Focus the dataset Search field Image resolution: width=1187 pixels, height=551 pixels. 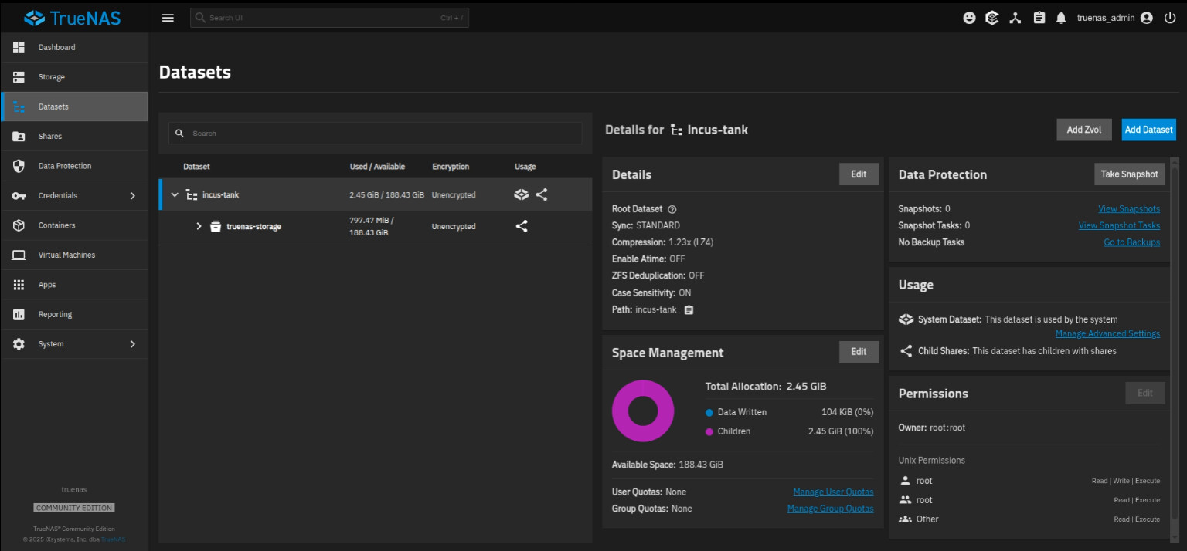pos(376,134)
